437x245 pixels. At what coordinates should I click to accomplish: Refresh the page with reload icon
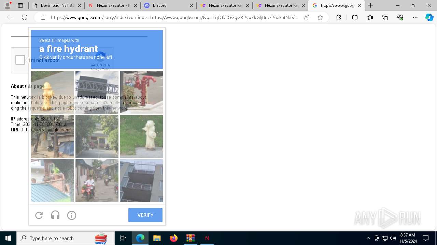point(25,17)
